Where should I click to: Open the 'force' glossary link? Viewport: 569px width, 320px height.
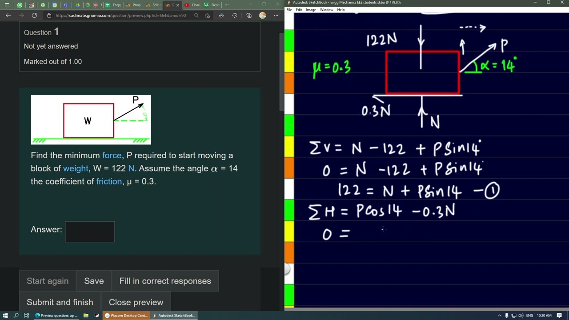(112, 156)
